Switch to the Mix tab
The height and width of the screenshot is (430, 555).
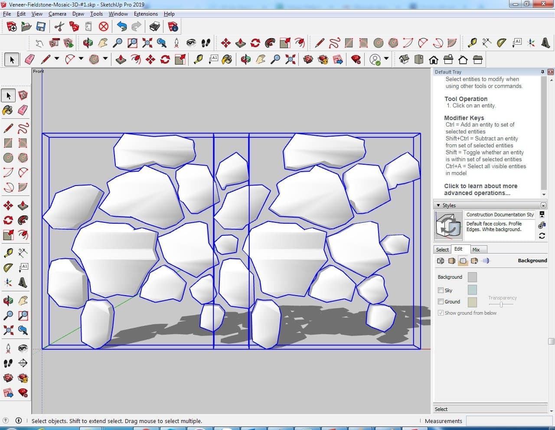[476, 250]
